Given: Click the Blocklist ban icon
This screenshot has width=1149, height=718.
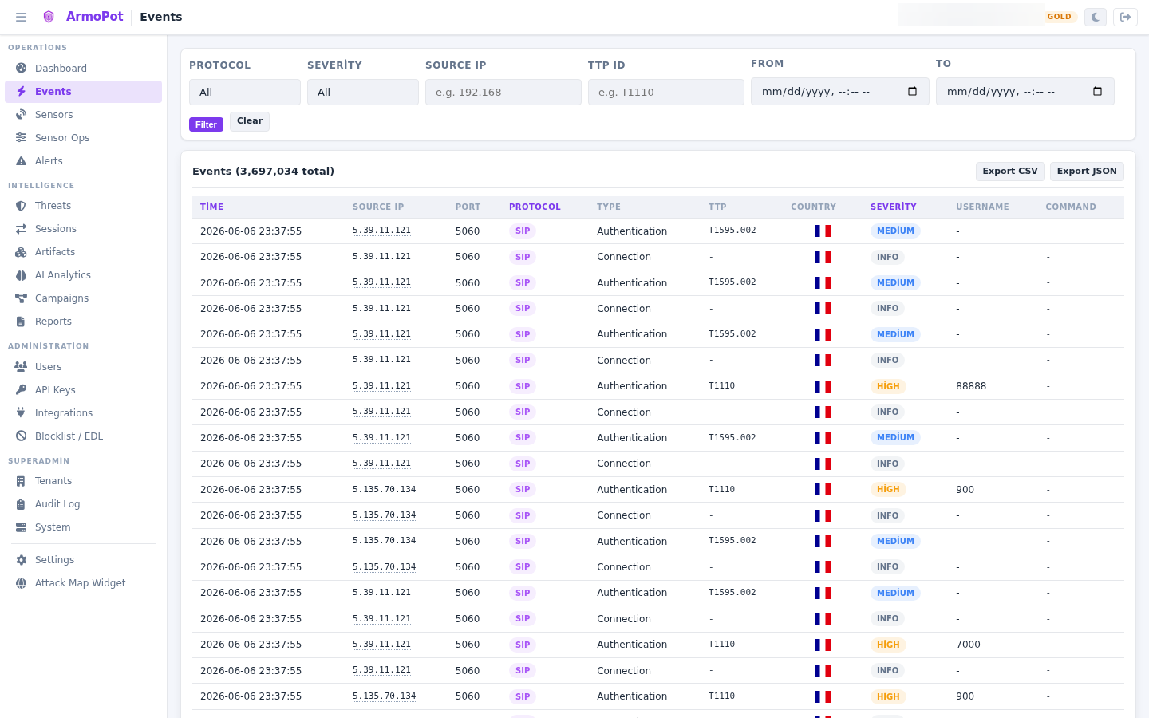Looking at the screenshot, I should tap(22, 436).
